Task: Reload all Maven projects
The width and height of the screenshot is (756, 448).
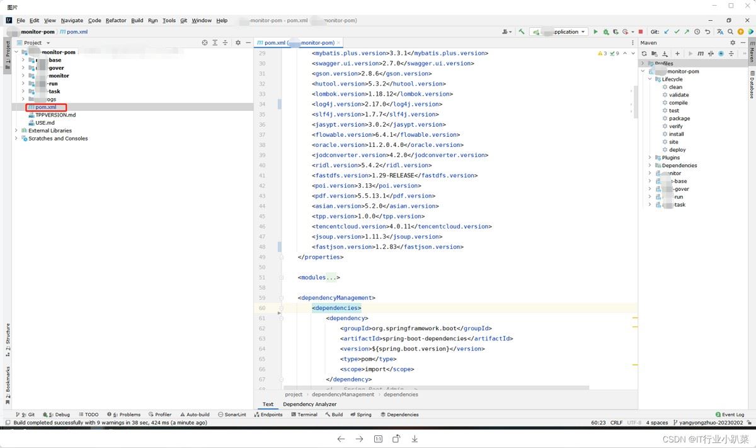Action: pos(644,54)
